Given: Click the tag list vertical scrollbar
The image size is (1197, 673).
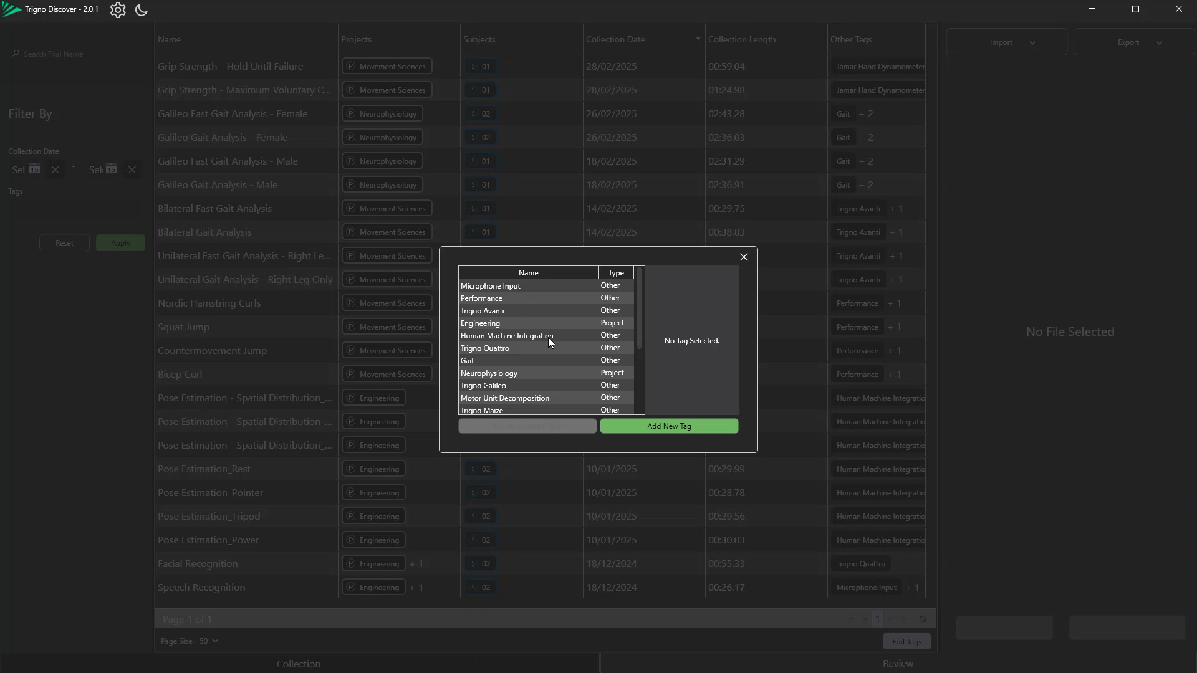Looking at the screenshot, I should tap(639, 309).
